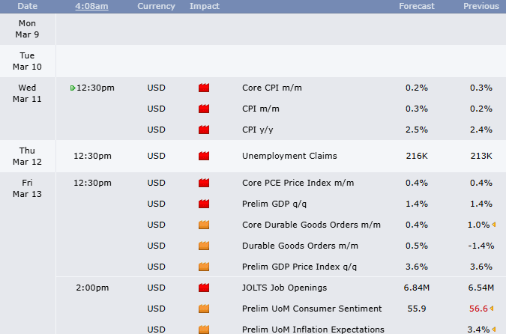Open the Durable Goods Orders m/m event
Image resolution: width=506 pixels, height=334 pixels.
[x=300, y=246]
